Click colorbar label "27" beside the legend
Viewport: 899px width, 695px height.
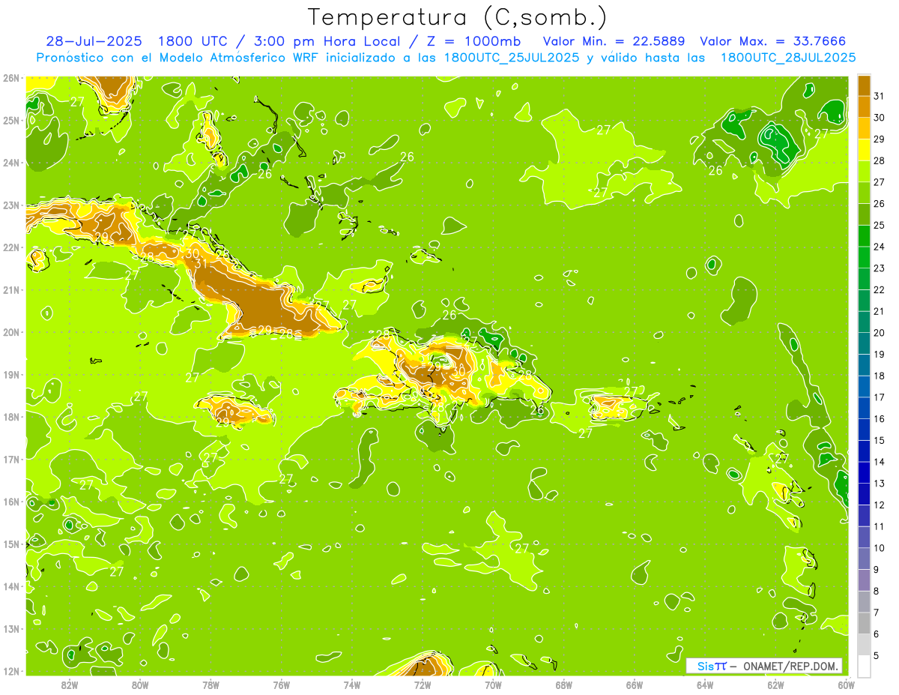880,182
